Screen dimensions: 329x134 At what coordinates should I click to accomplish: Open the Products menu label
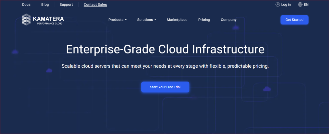tap(116, 20)
